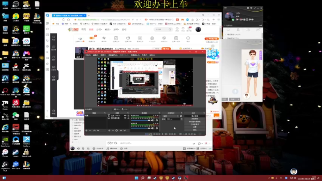The width and height of the screenshot is (322, 181).
Task: Open Baidu Netdisk desktop shortcut
Action: (27, 42)
